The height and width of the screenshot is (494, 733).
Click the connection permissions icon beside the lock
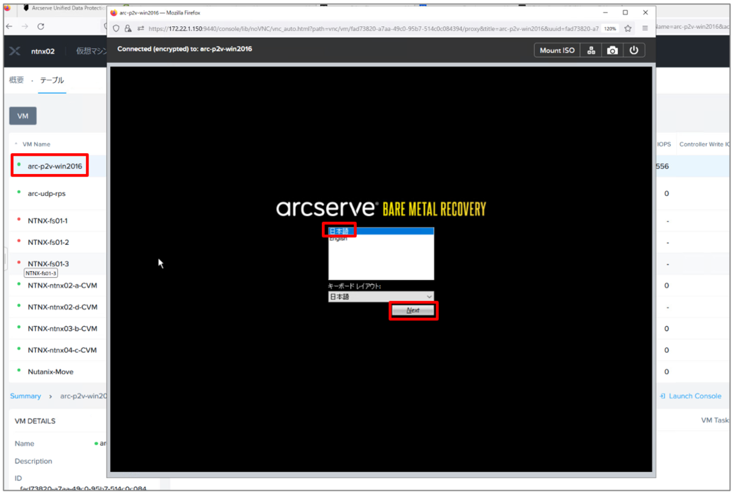coord(140,28)
